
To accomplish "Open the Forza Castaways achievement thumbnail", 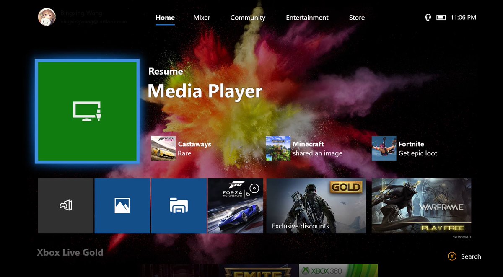I will 163,148.
